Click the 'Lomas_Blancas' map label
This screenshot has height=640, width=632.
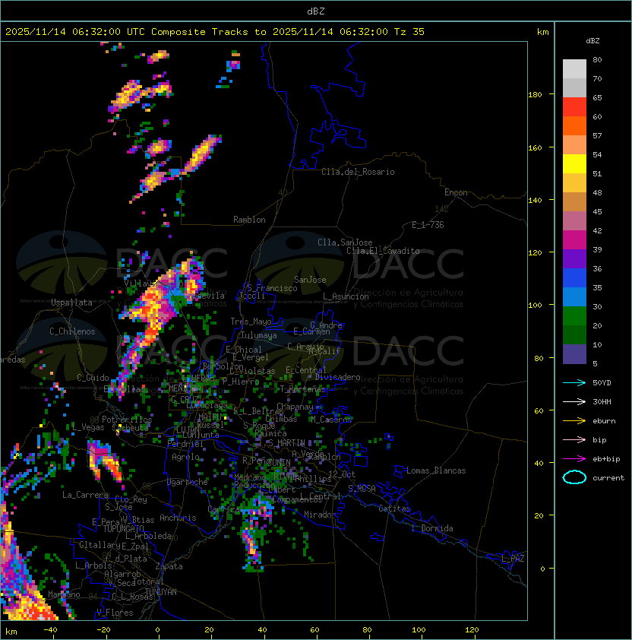[436, 470]
